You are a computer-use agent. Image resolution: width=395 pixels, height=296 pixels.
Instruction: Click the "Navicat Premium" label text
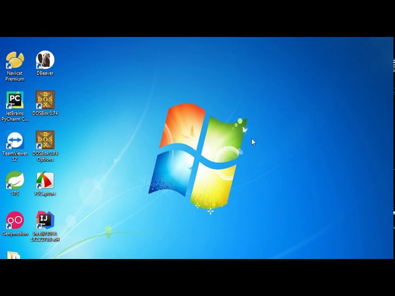[x=15, y=76]
